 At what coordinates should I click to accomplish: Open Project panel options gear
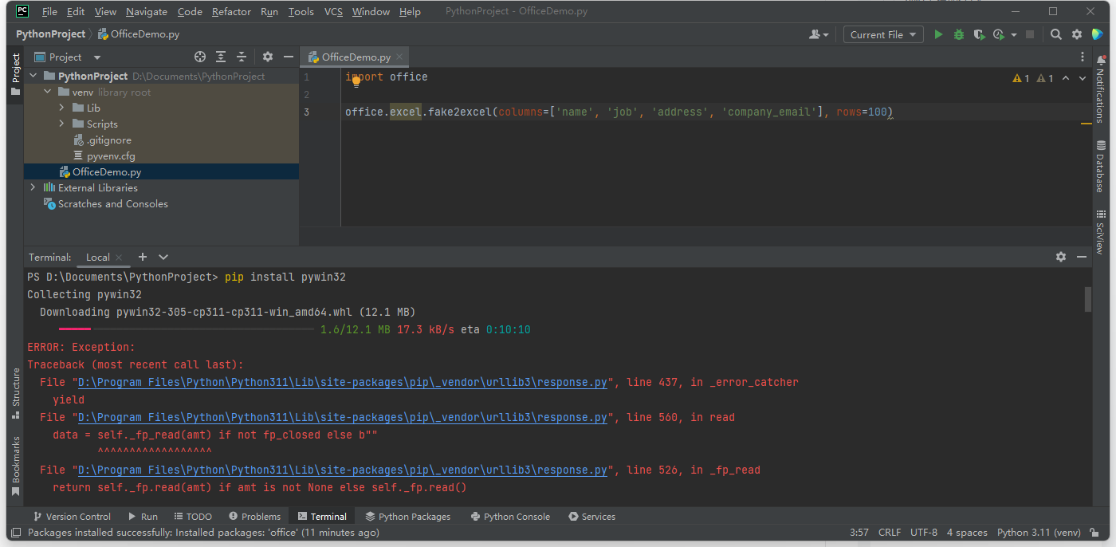pyautogui.click(x=268, y=57)
